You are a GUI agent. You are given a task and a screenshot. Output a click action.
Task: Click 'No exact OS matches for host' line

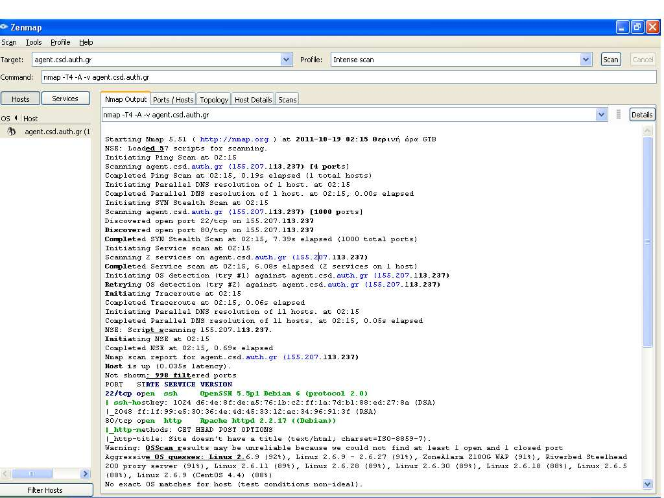click(233, 484)
